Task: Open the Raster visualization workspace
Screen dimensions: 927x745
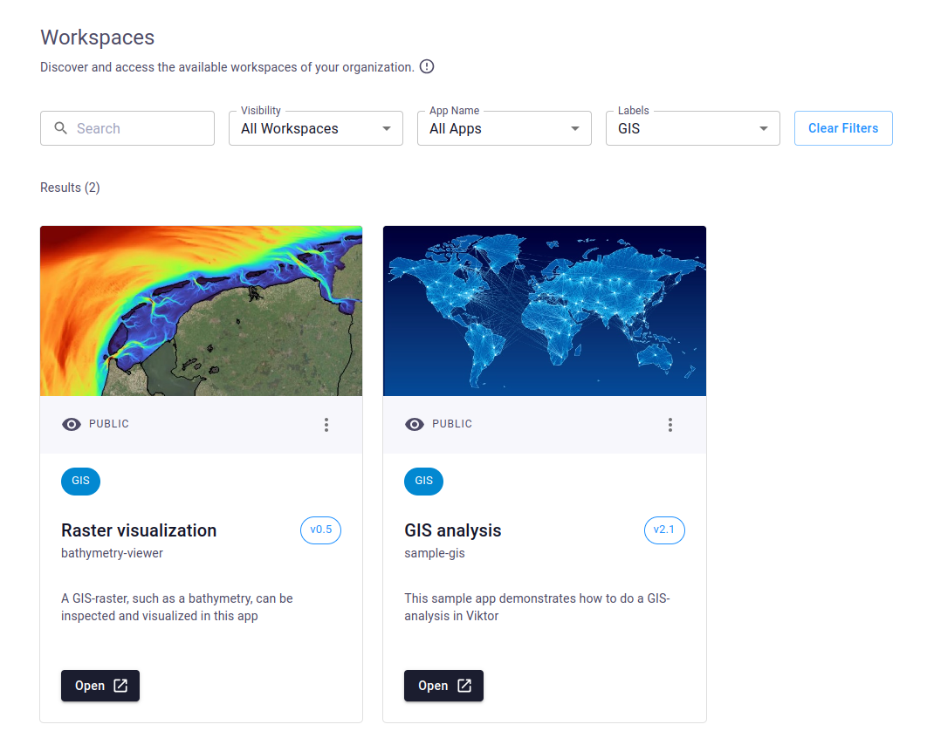Action: coord(100,686)
